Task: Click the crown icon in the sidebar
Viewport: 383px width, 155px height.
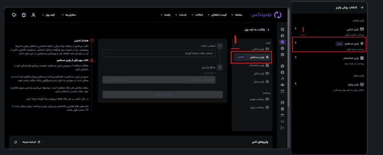Action: click(282, 84)
